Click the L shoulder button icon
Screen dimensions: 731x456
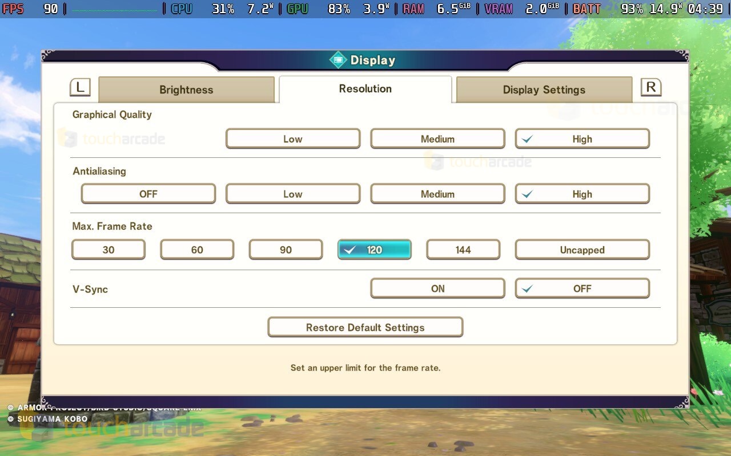click(x=80, y=87)
